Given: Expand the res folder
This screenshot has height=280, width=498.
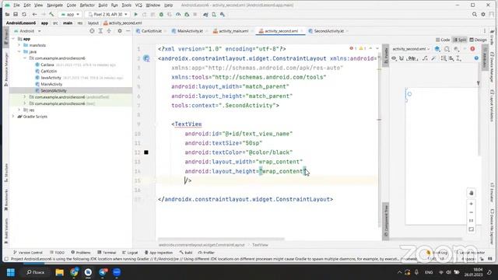Looking at the screenshot, I should click(19, 110).
